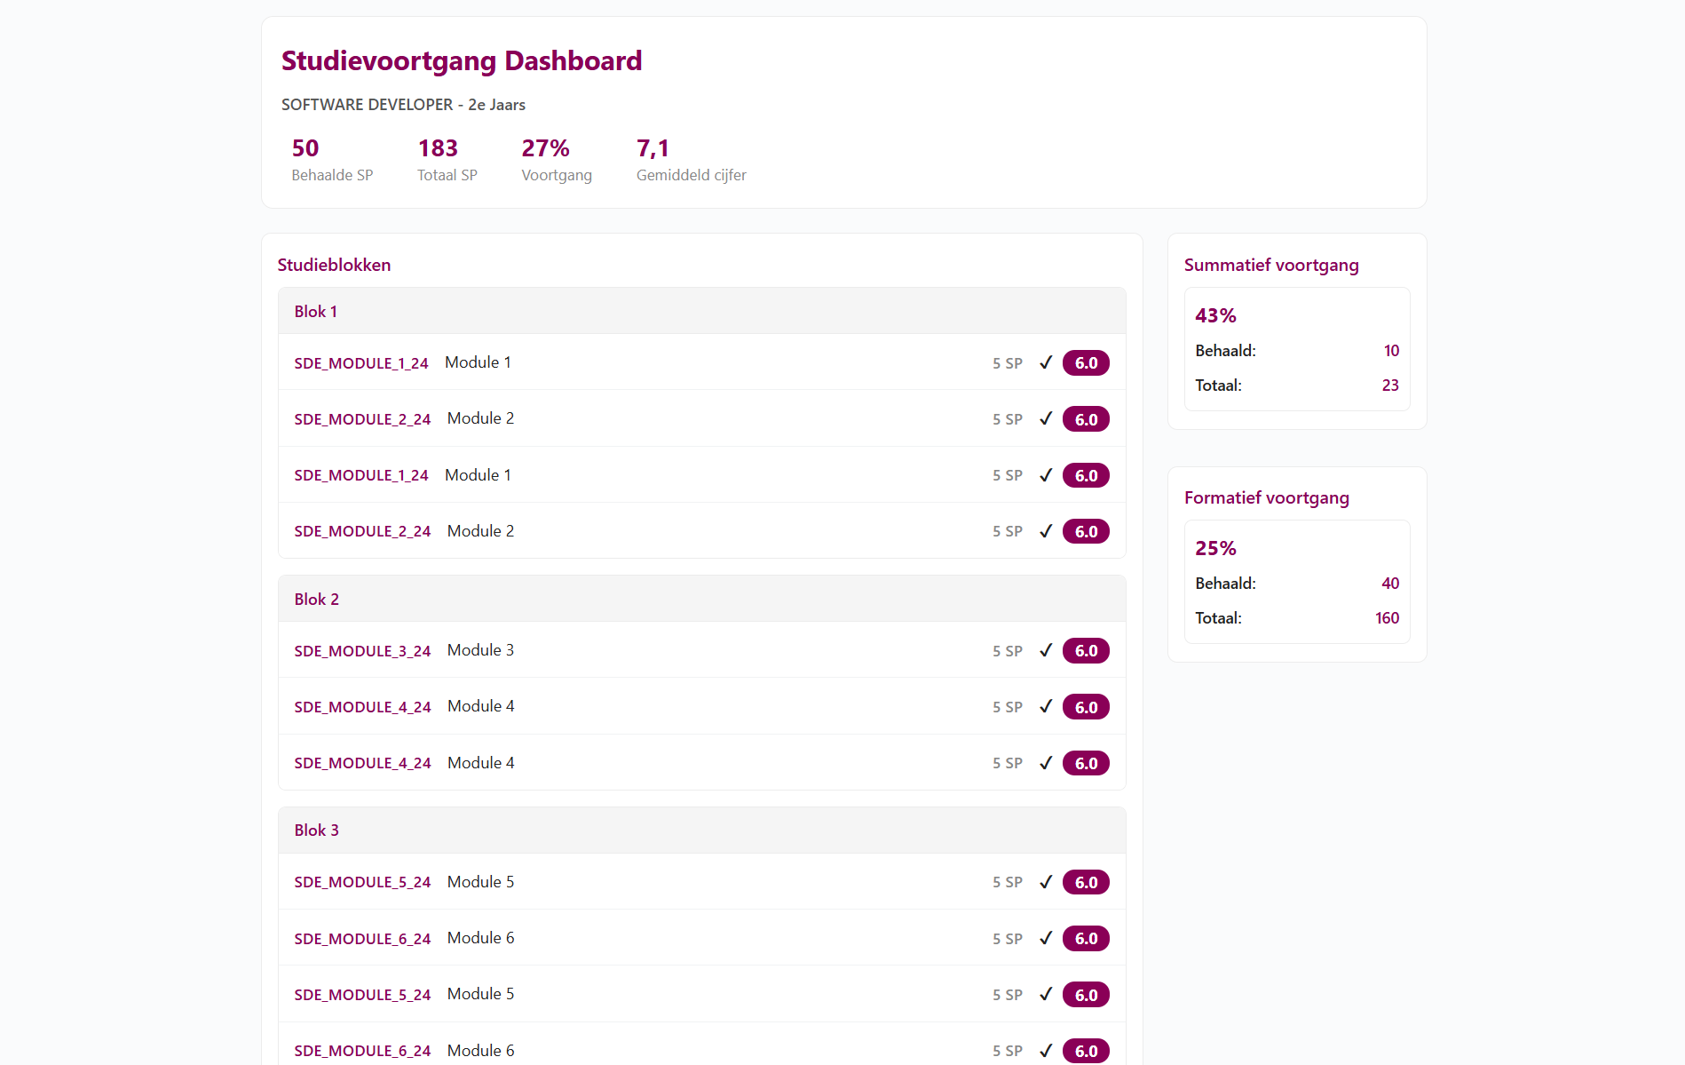Click the checkmark icon in the Module 3 row

pyautogui.click(x=1046, y=650)
